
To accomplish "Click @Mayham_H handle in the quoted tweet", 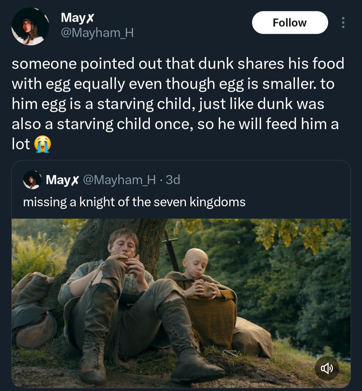I will pyautogui.click(x=119, y=180).
